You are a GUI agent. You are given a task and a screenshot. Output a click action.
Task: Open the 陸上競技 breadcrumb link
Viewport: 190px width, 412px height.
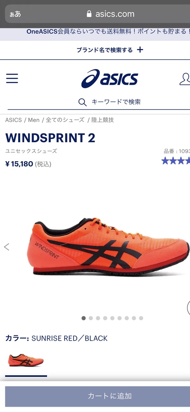(x=102, y=120)
